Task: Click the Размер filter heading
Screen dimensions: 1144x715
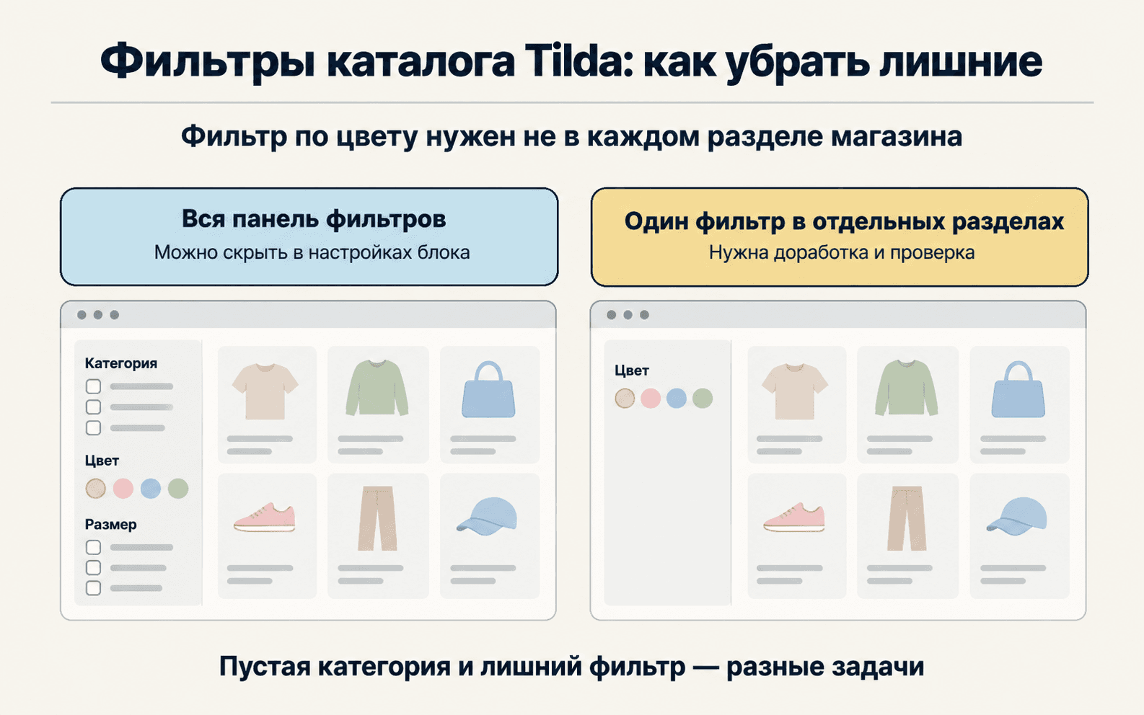Action: pyautogui.click(x=110, y=525)
